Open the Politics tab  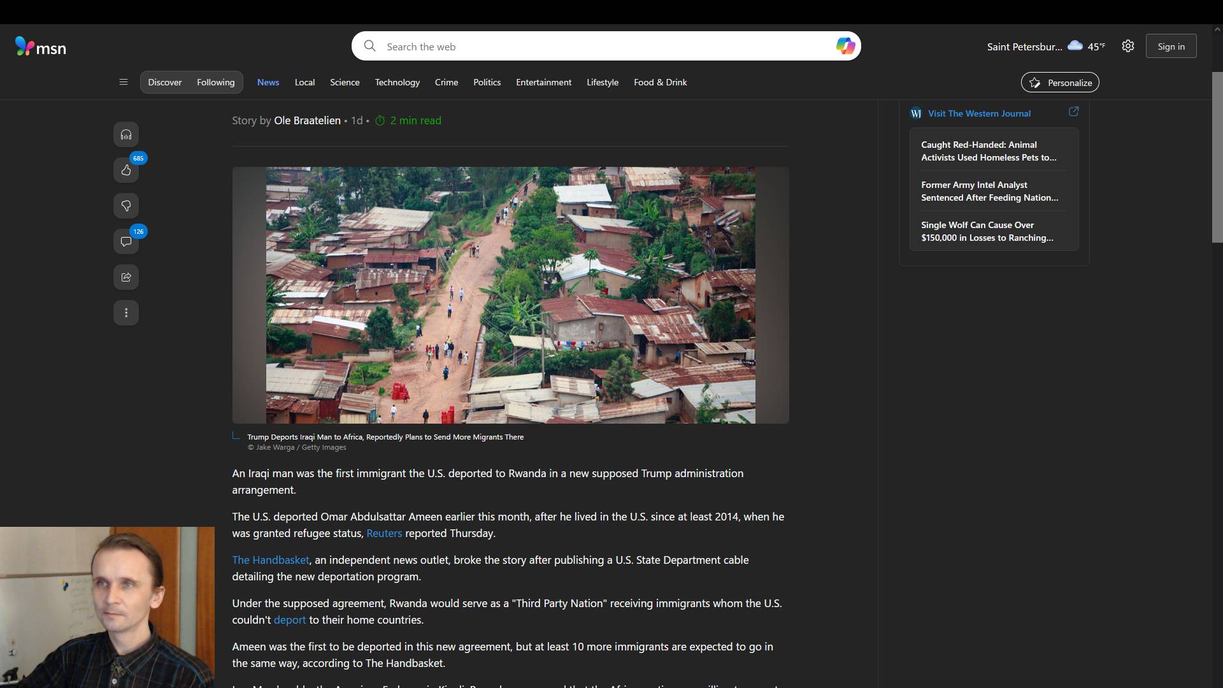tap(487, 82)
